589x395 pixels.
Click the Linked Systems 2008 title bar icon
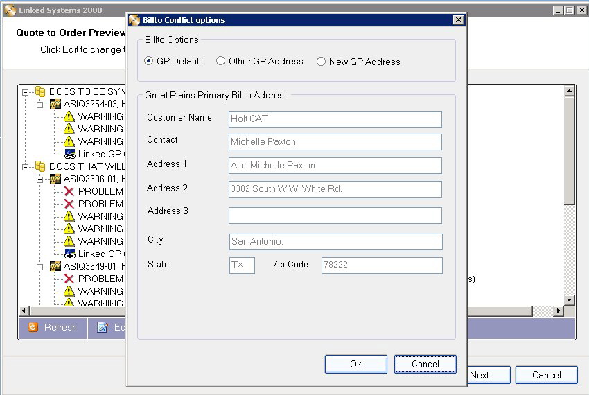[10, 10]
